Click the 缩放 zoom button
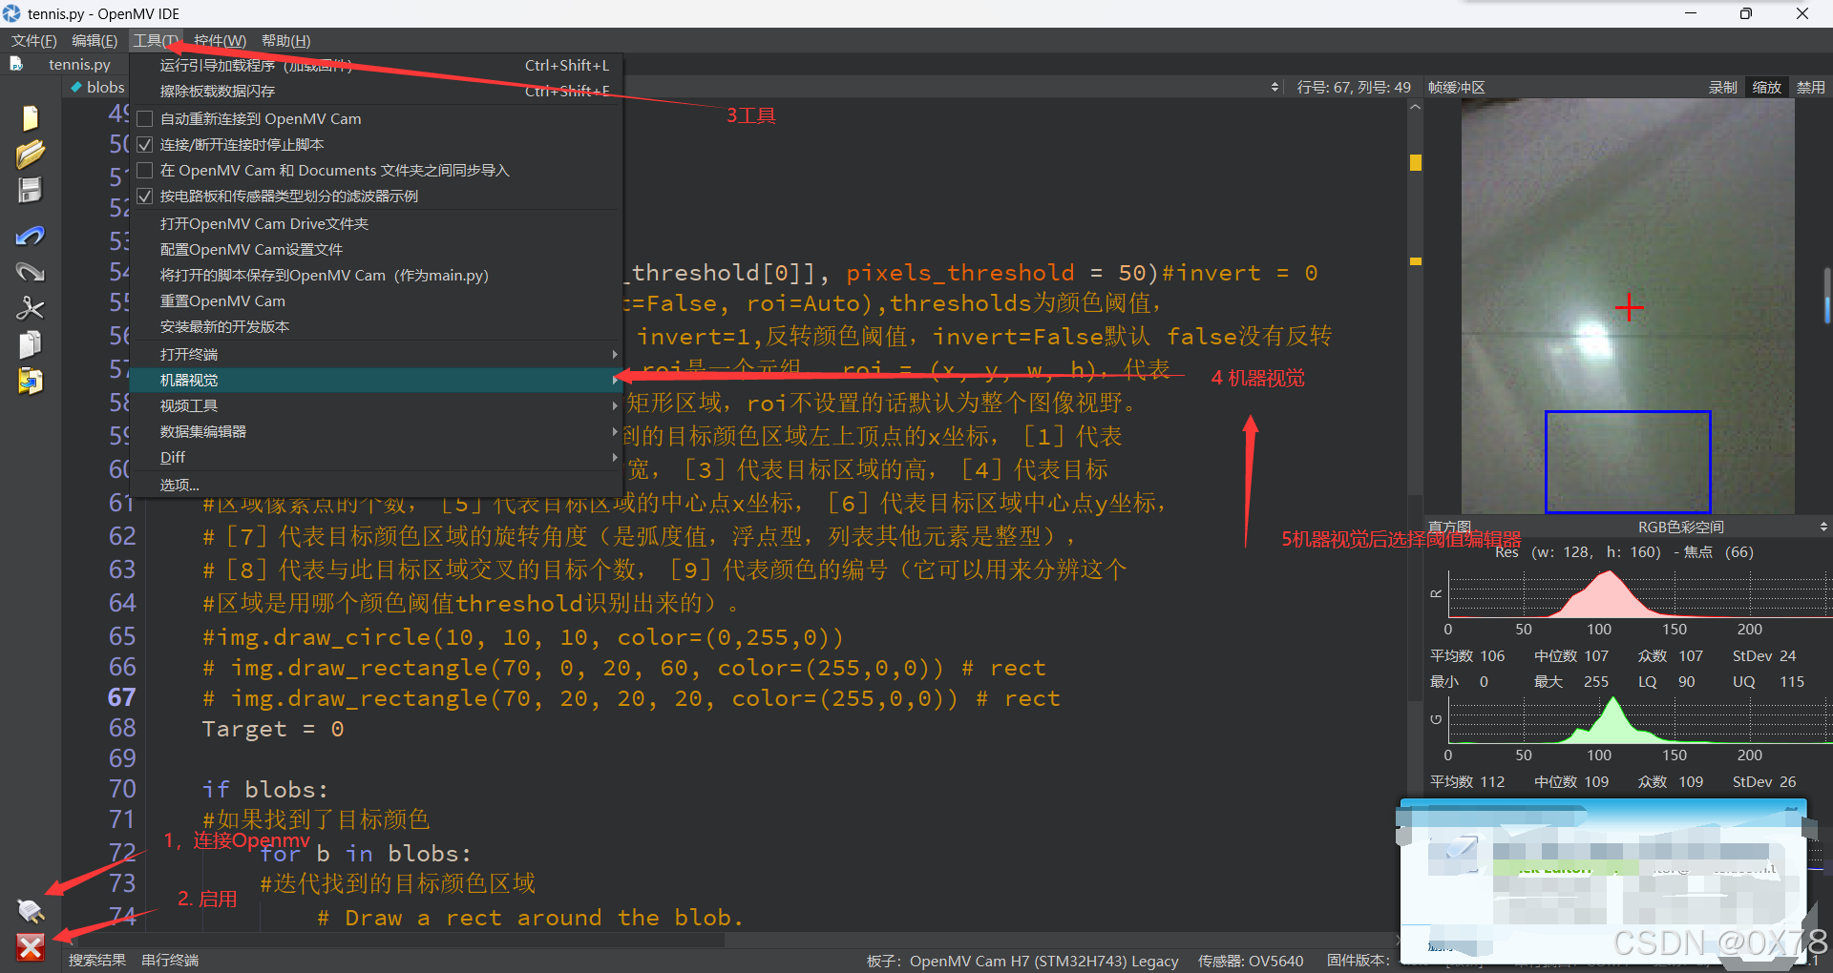Screen dimensions: 1833x973 1766,87
